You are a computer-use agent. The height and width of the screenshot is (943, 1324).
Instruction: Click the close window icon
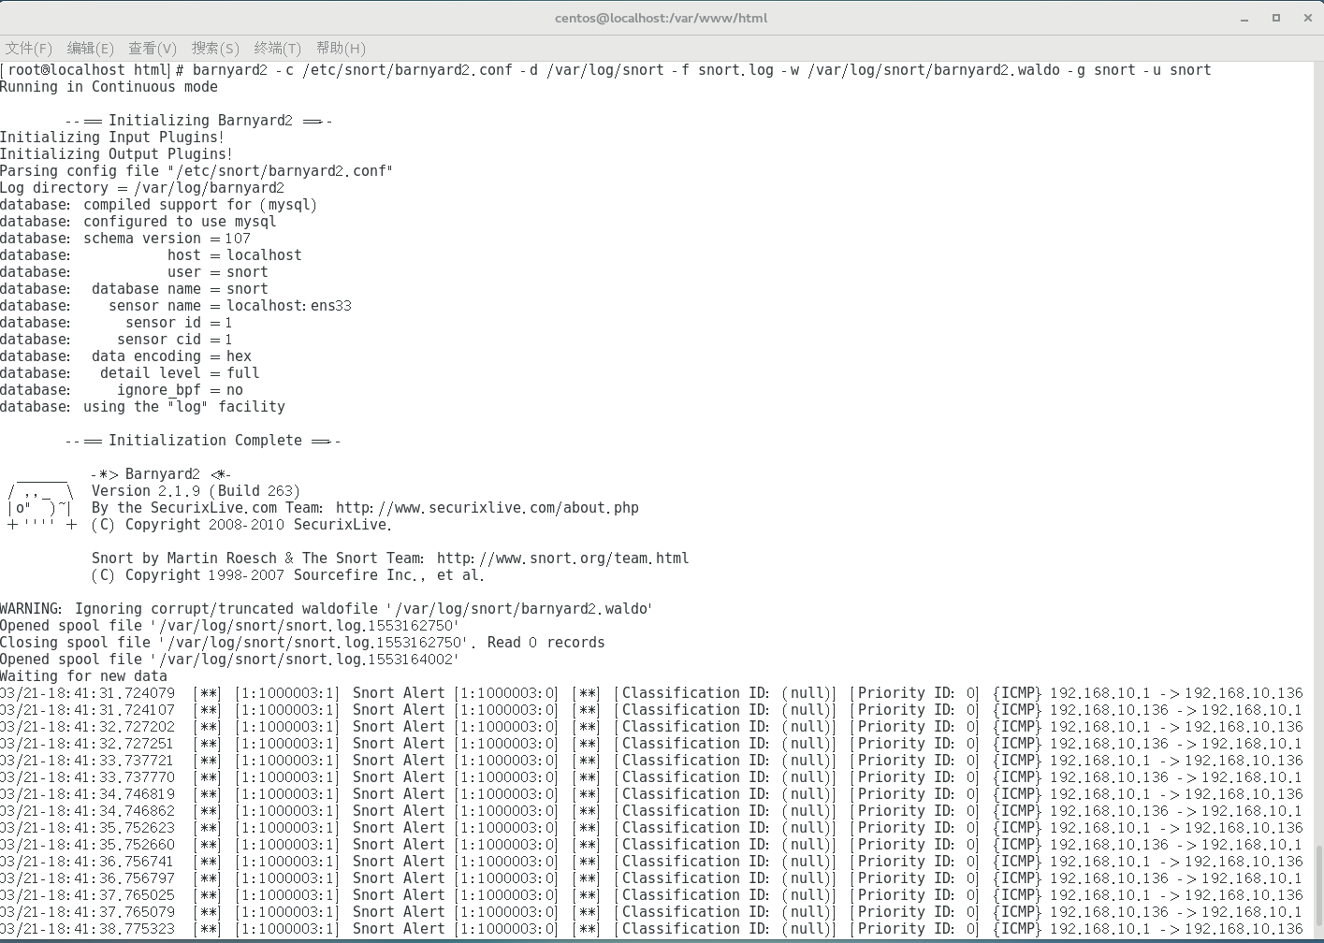(1307, 18)
